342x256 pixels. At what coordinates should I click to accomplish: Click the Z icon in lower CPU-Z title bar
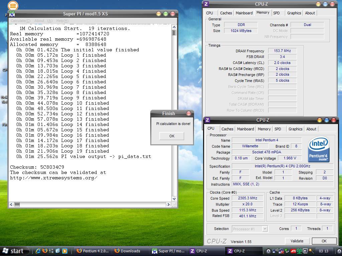[207, 120]
